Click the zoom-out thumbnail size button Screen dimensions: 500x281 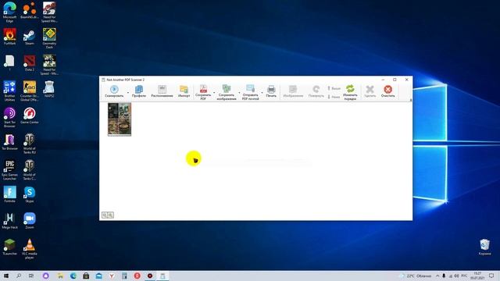coord(105,215)
